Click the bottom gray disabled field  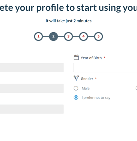(32, 109)
